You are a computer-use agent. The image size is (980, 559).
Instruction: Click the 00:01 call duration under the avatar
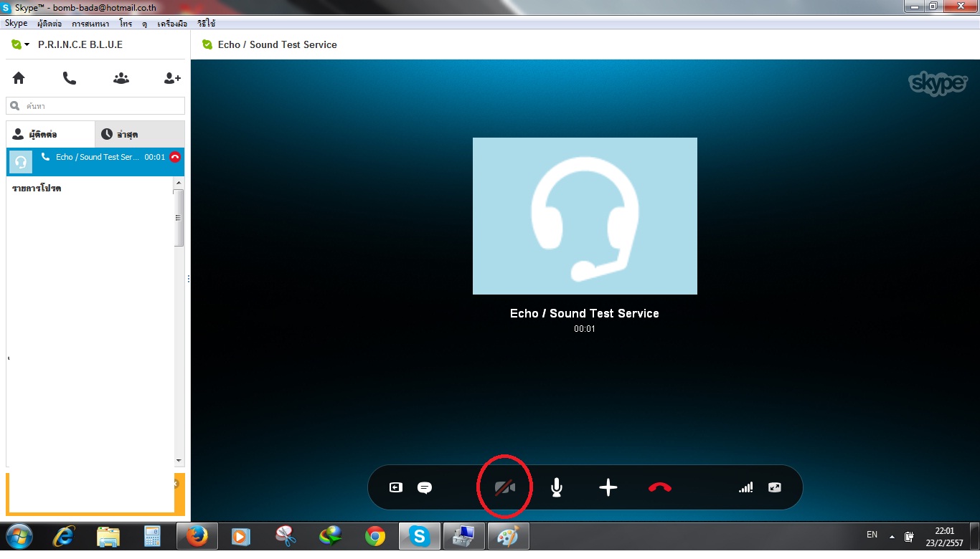pyautogui.click(x=585, y=329)
